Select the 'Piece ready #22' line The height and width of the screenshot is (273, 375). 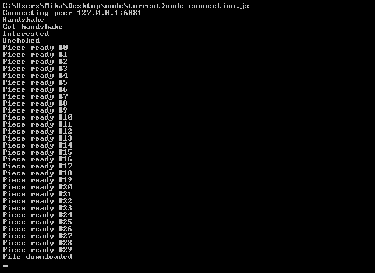pos(37,201)
